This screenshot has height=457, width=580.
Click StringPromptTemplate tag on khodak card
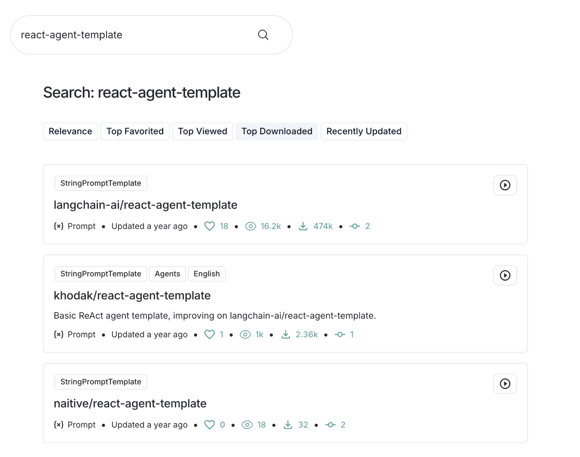pyautogui.click(x=101, y=274)
